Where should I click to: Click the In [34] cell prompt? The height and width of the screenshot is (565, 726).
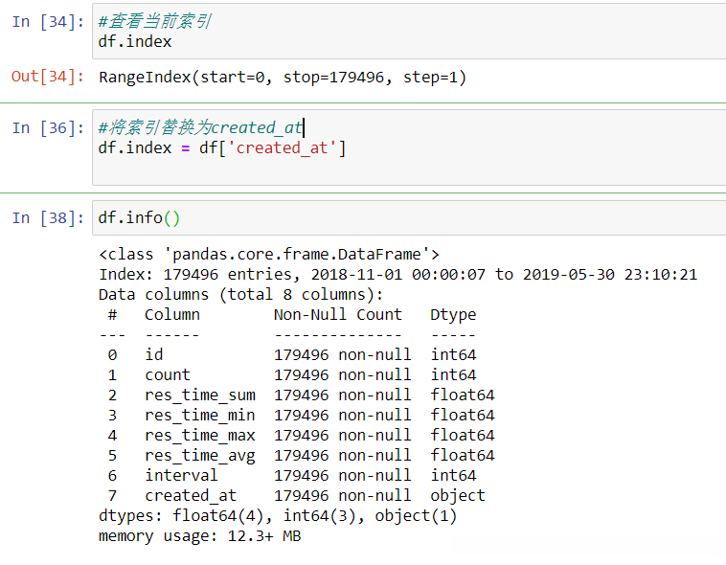pos(43,22)
